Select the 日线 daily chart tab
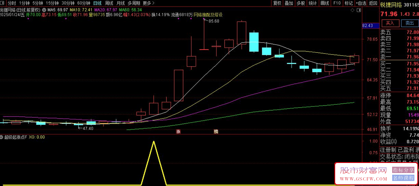Viewport: 419px width, 186px height. click(x=97, y=3)
